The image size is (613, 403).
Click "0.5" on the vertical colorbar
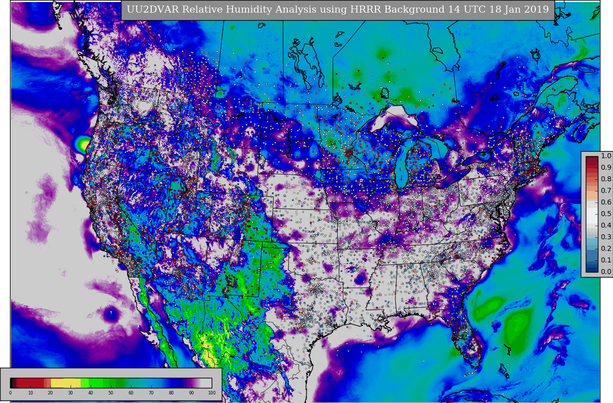coord(606,214)
